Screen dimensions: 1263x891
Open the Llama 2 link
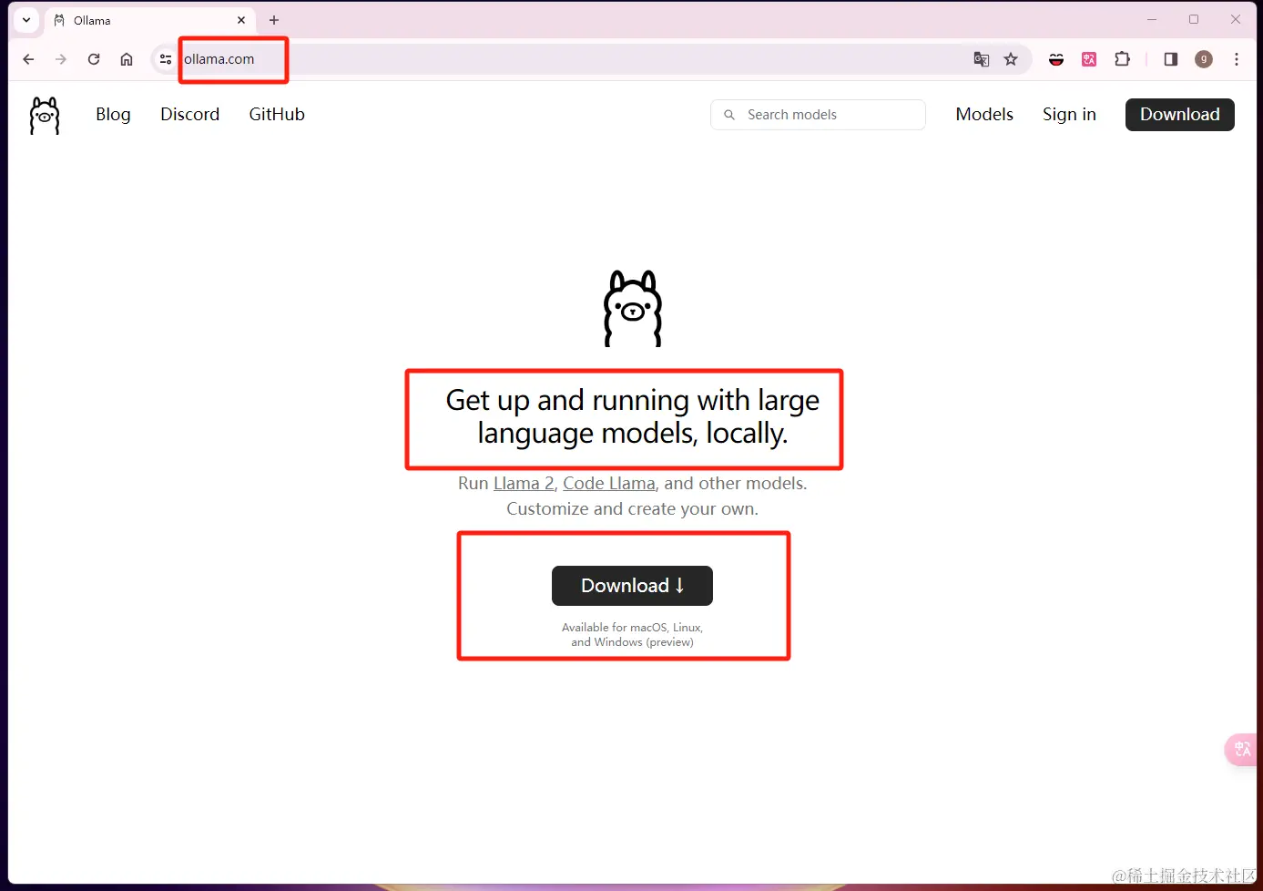click(x=524, y=484)
